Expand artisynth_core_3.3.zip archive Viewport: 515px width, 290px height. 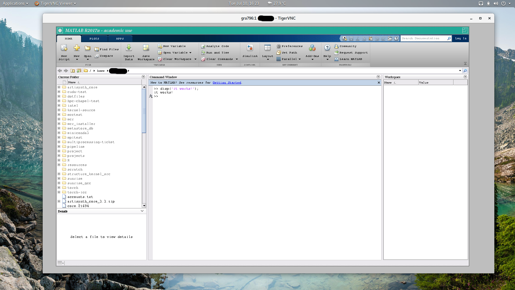pos(59,201)
